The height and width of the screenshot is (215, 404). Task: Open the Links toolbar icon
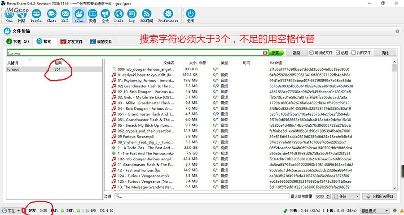pyautogui.click(x=119, y=15)
